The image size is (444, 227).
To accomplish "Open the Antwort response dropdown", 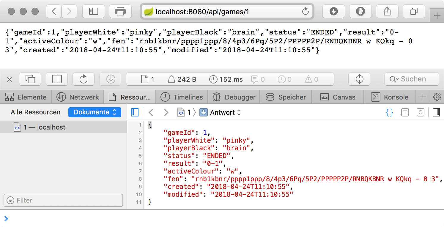I will [220, 112].
